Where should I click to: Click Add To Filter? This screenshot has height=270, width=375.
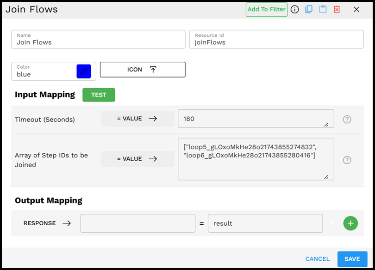266,9
